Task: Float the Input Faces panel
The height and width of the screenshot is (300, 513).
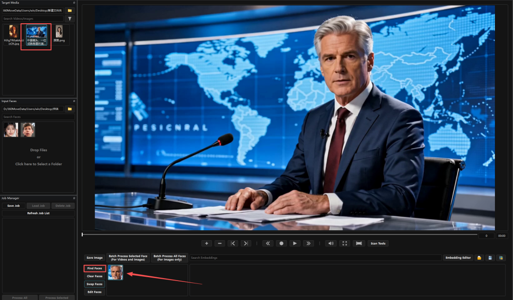Action: 74,101
